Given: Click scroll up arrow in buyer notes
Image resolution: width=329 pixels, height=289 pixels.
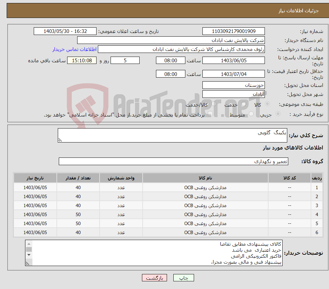Looking at the screenshot, I should (29, 244).
